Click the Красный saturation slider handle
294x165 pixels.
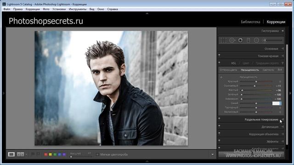[x=256, y=82]
